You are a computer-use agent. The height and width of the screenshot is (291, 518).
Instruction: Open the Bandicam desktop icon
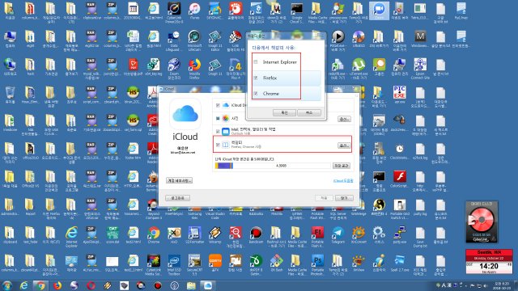click(x=256, y=235)
